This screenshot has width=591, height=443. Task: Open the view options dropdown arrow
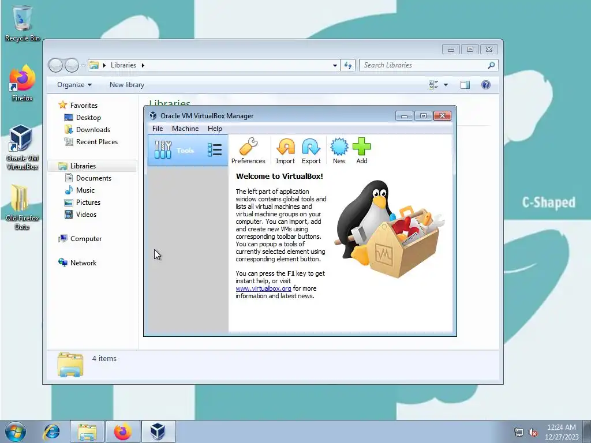coord(446,85)
